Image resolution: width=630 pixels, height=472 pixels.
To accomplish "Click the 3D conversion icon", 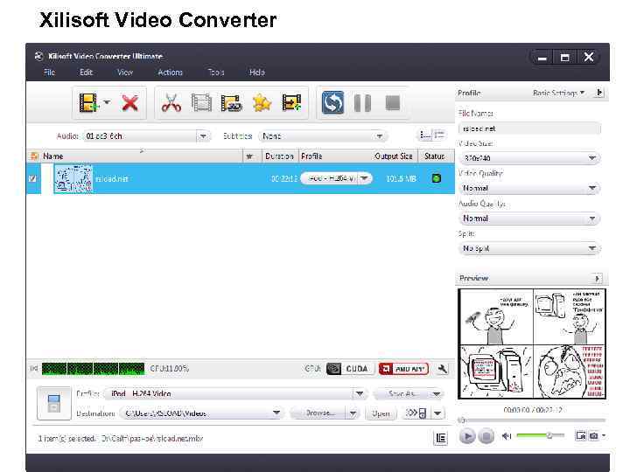I will (231, 103).
